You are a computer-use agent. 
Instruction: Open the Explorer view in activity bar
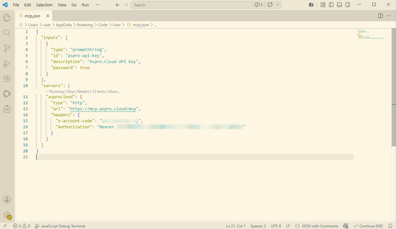click(7, 18)
